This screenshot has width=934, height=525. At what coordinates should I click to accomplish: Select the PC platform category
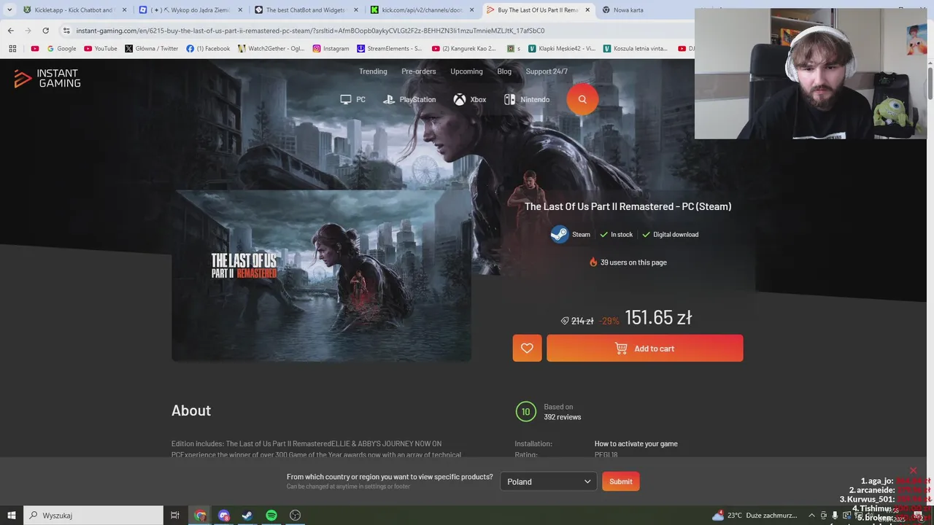[x=353, y=100]
